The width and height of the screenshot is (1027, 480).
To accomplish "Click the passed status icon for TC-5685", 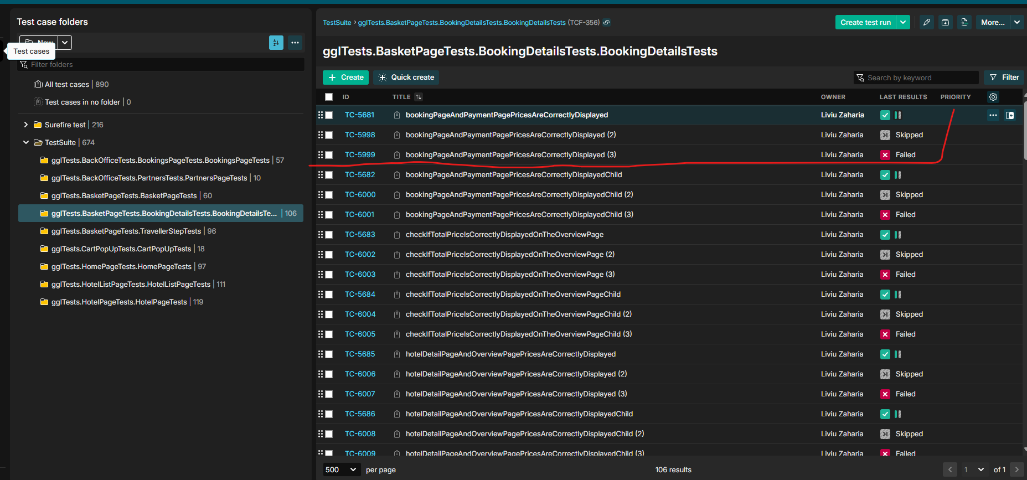I will pyautogui.click(x=885, y=354).
